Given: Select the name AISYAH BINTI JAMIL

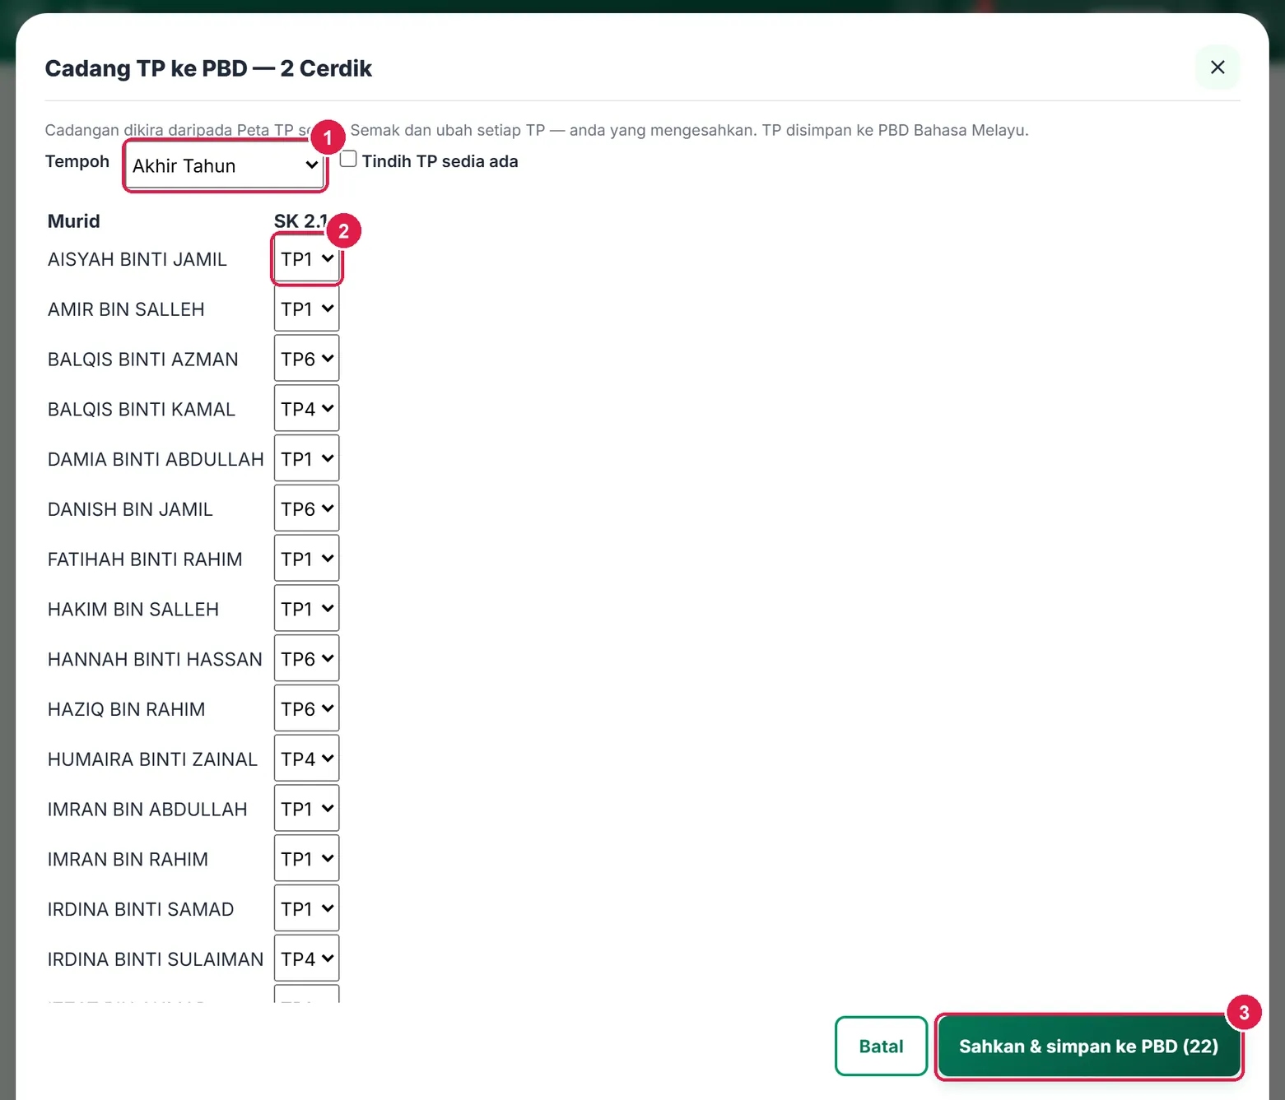Looking at the screenshot, I should pyautogui.click(x=137, y=259).
